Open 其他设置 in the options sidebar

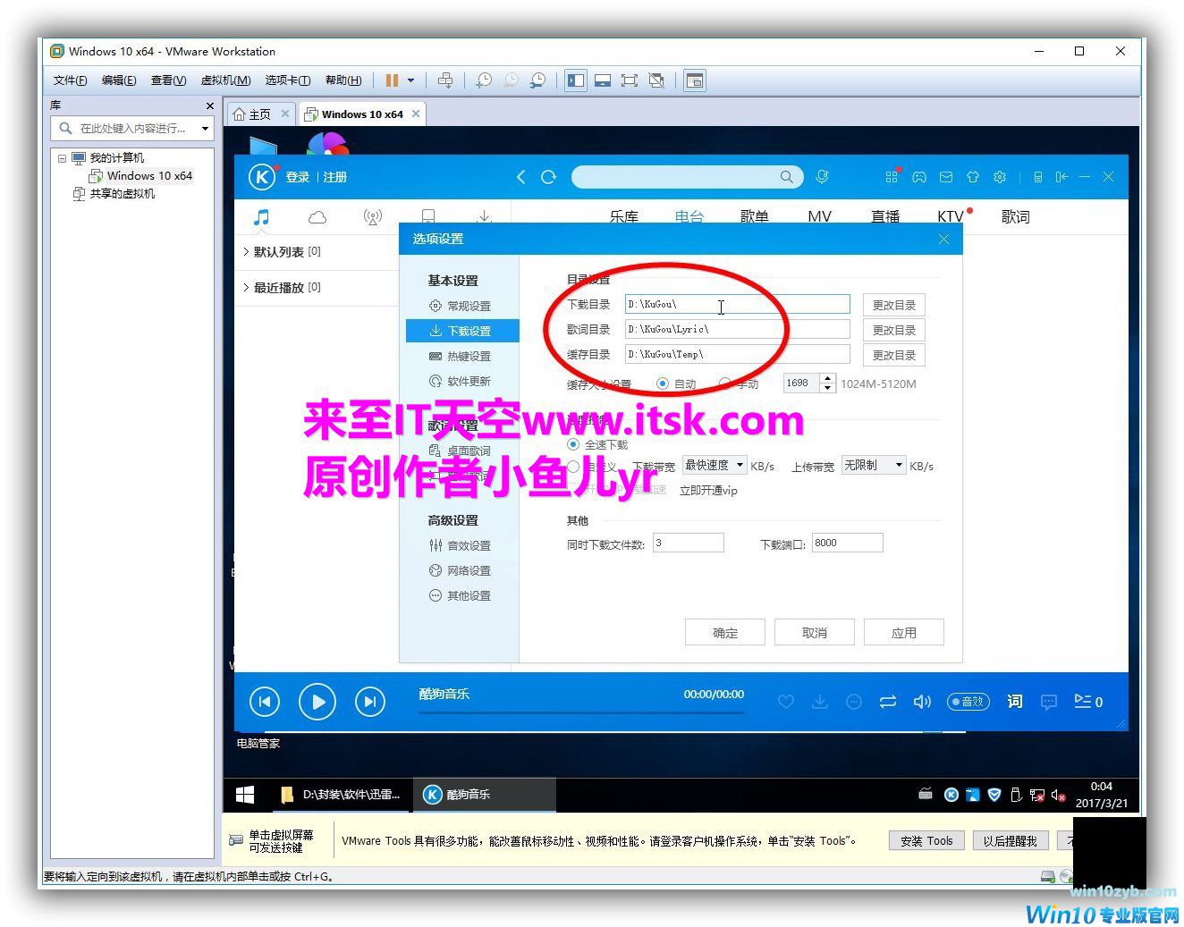pos(461,595)
